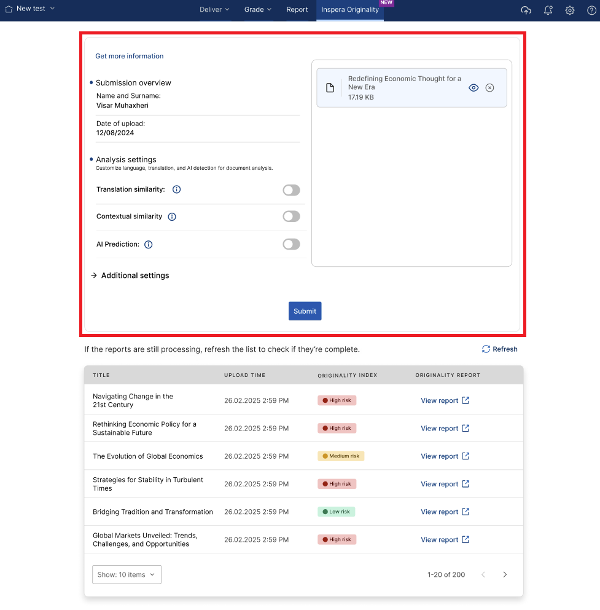Click the '17.19 KB' file size text
Screen dimensions: 600x610
pos(360,97)
